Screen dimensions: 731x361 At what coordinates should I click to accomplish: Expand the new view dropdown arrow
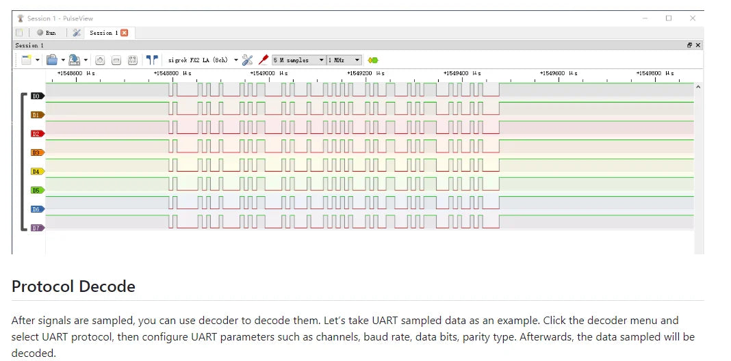(x=38, y=60)
